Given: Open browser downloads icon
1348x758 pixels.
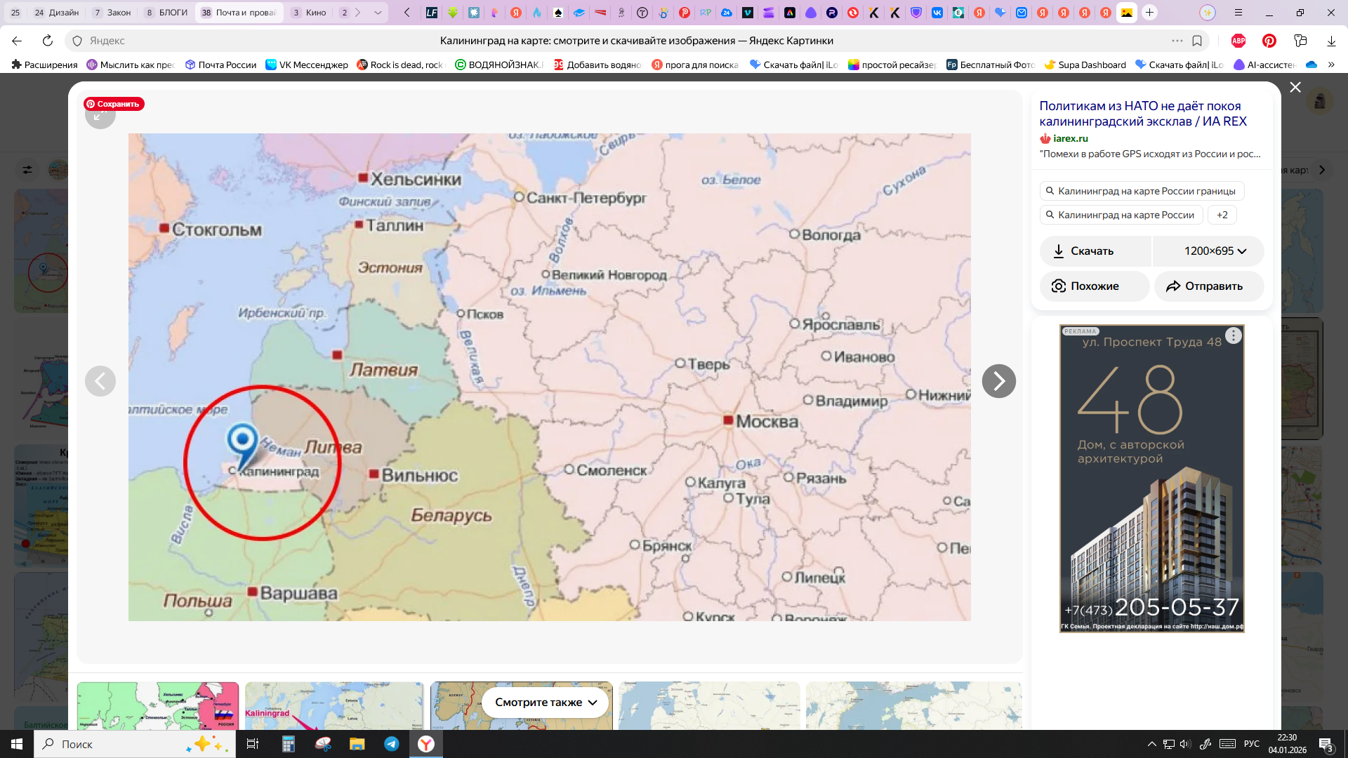Looking at the screenshot, I should click(x=1331, y=41).
